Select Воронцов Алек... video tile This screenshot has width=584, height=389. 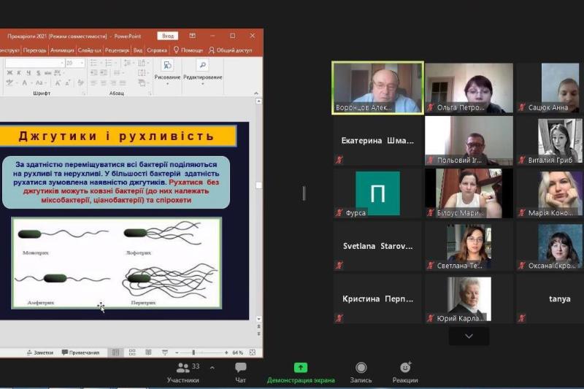[377, 88]
